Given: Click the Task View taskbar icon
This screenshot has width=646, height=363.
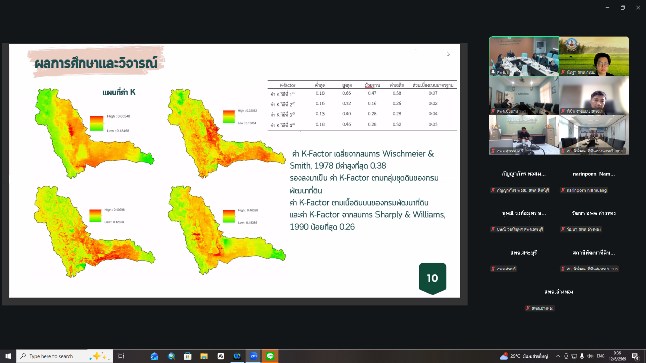Looking at the screenshot, I should (x=121, y=356).
